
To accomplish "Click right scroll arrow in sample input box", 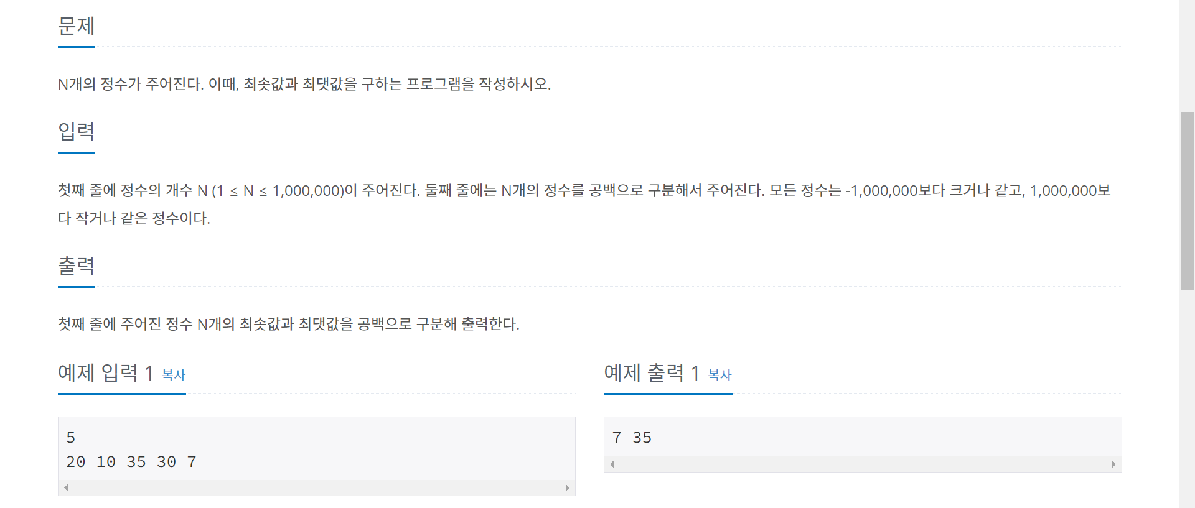I will tap(568, 488).
